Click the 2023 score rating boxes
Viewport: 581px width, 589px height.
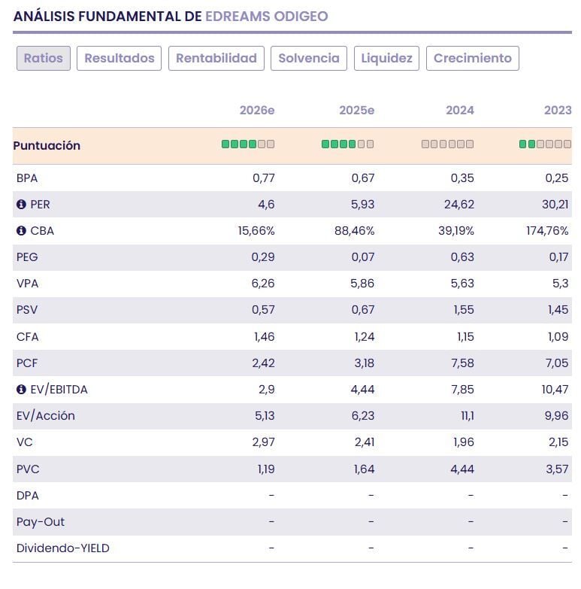pyautogui.click(x=545, y=144)
